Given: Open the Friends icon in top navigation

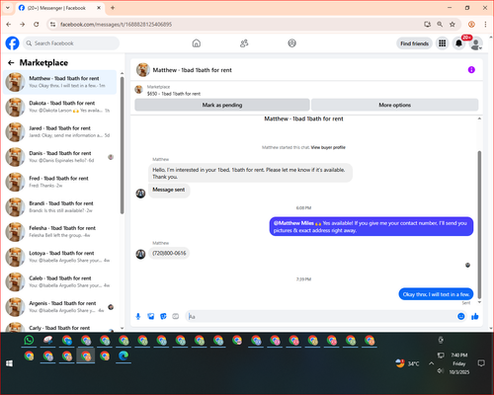Looking at the screenshot, I should point(244,43).
